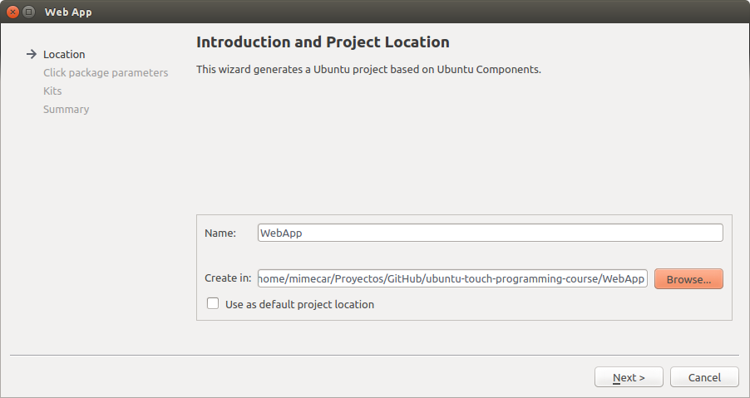Enable Use as default project location
The height and width of the screenshot is (398, 750).
pos(213,304)
